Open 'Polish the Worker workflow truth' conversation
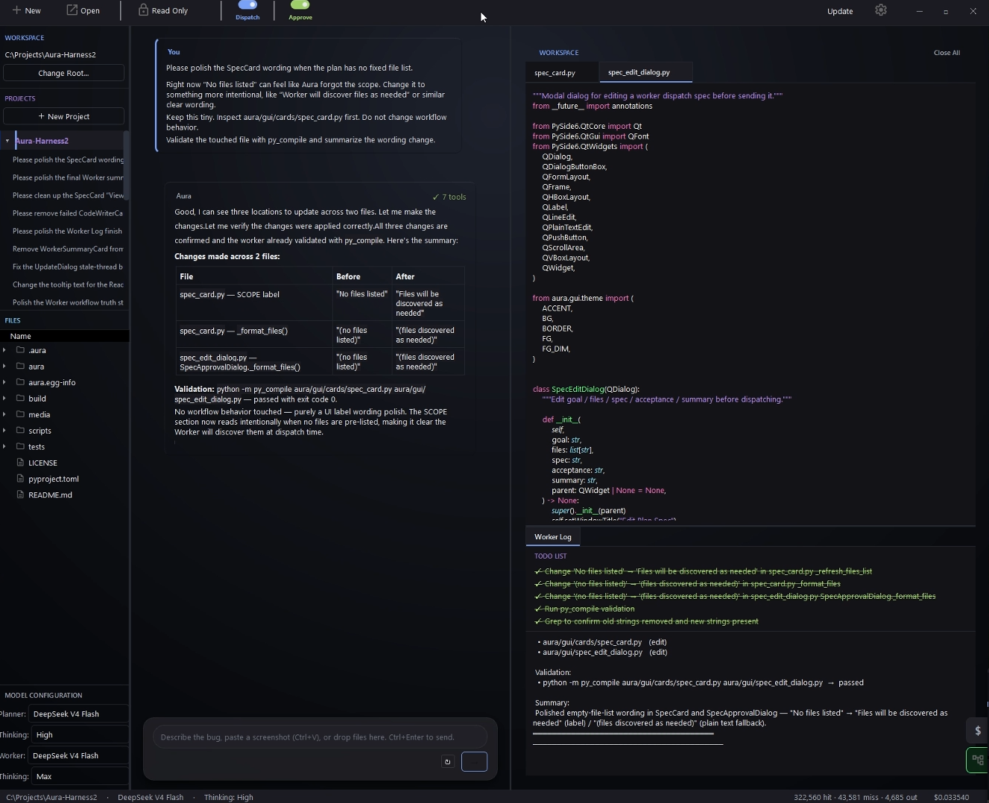This screenshot has height=803, width=989. click(67, 302)
